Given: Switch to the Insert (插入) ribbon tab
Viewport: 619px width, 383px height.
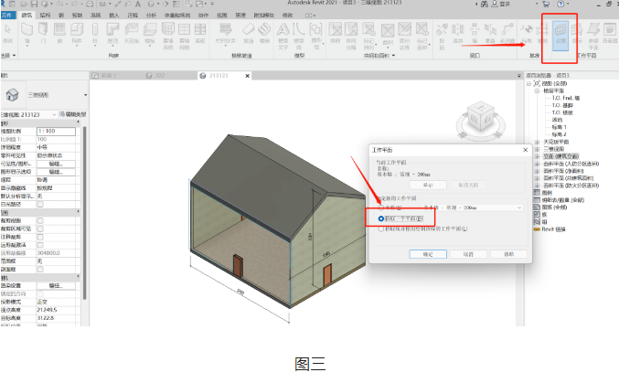Looking at the screenshot, I should click(113, 16).
